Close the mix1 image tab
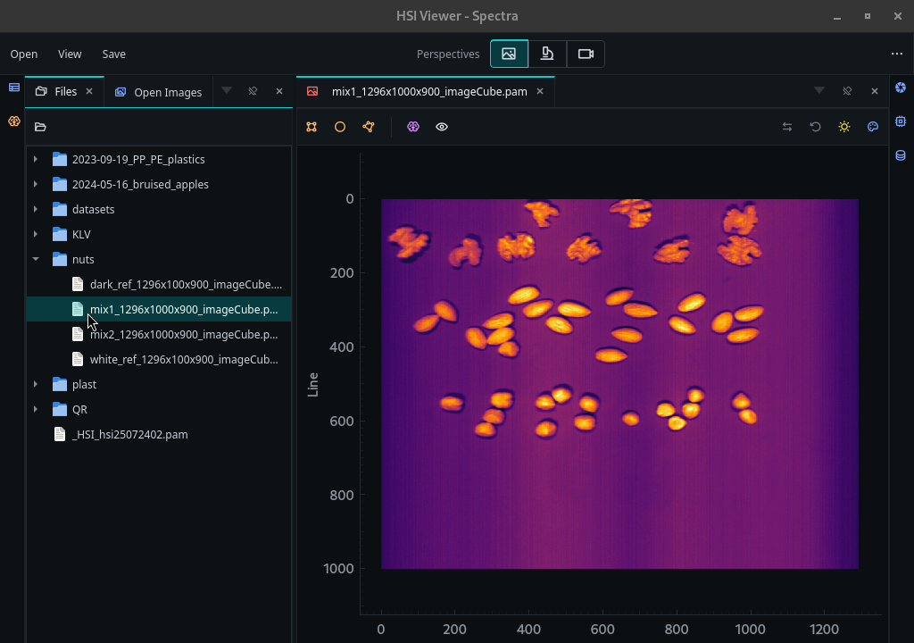914x643 pixels. [540, 91]
